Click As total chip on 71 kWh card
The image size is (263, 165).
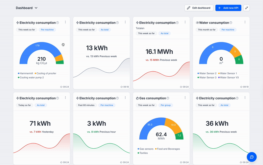[x=41, y=105]
